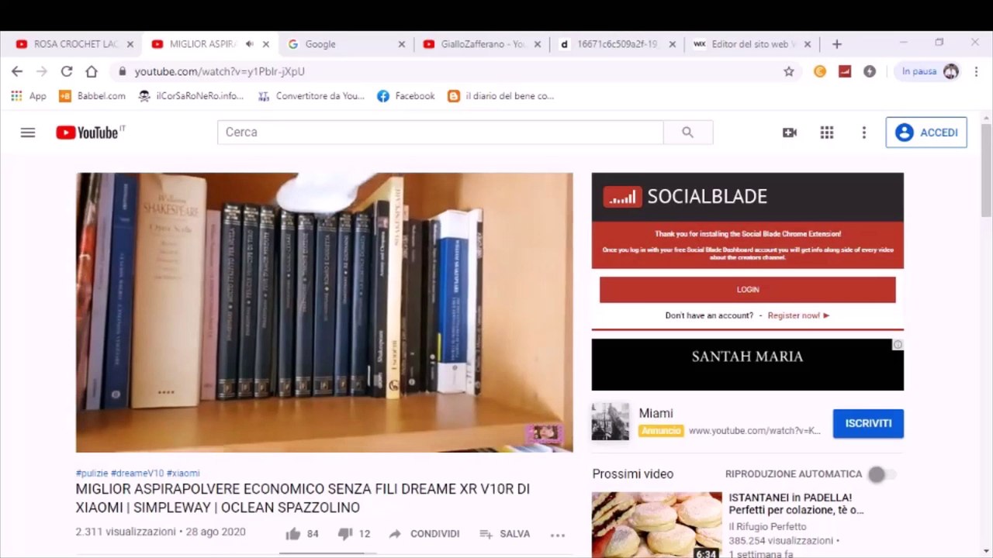Image resolution: width=993 pixels, height=558 pixels.
Task: Click the #xiaomi hashtag
Action: [x=183, y=473]
